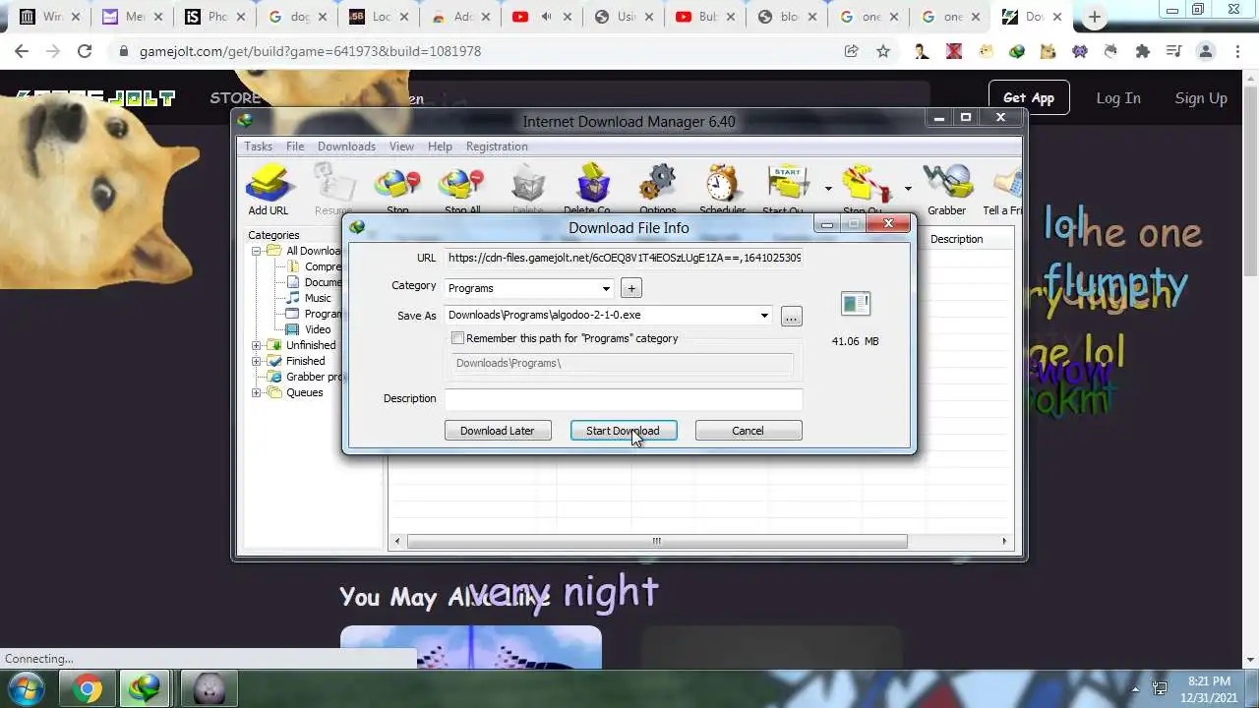Toggle Remember this path for Programs checkbox

click(457, 338)
